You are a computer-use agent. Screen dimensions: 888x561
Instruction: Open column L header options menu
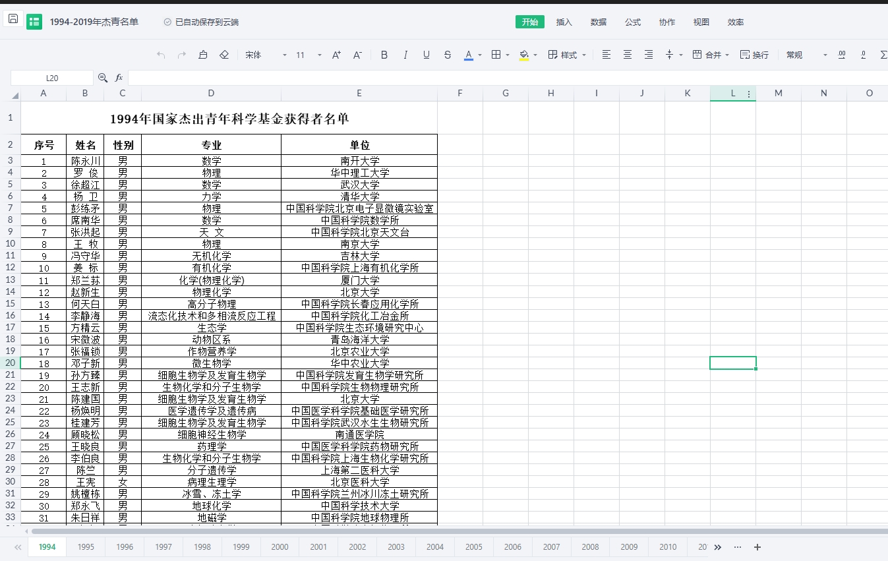click(x=749, y=94)
